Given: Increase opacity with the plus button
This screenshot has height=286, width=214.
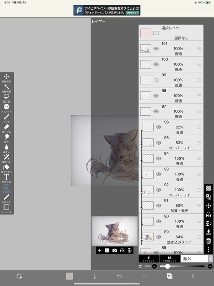Looking at the screenshot, I should 210,266.
